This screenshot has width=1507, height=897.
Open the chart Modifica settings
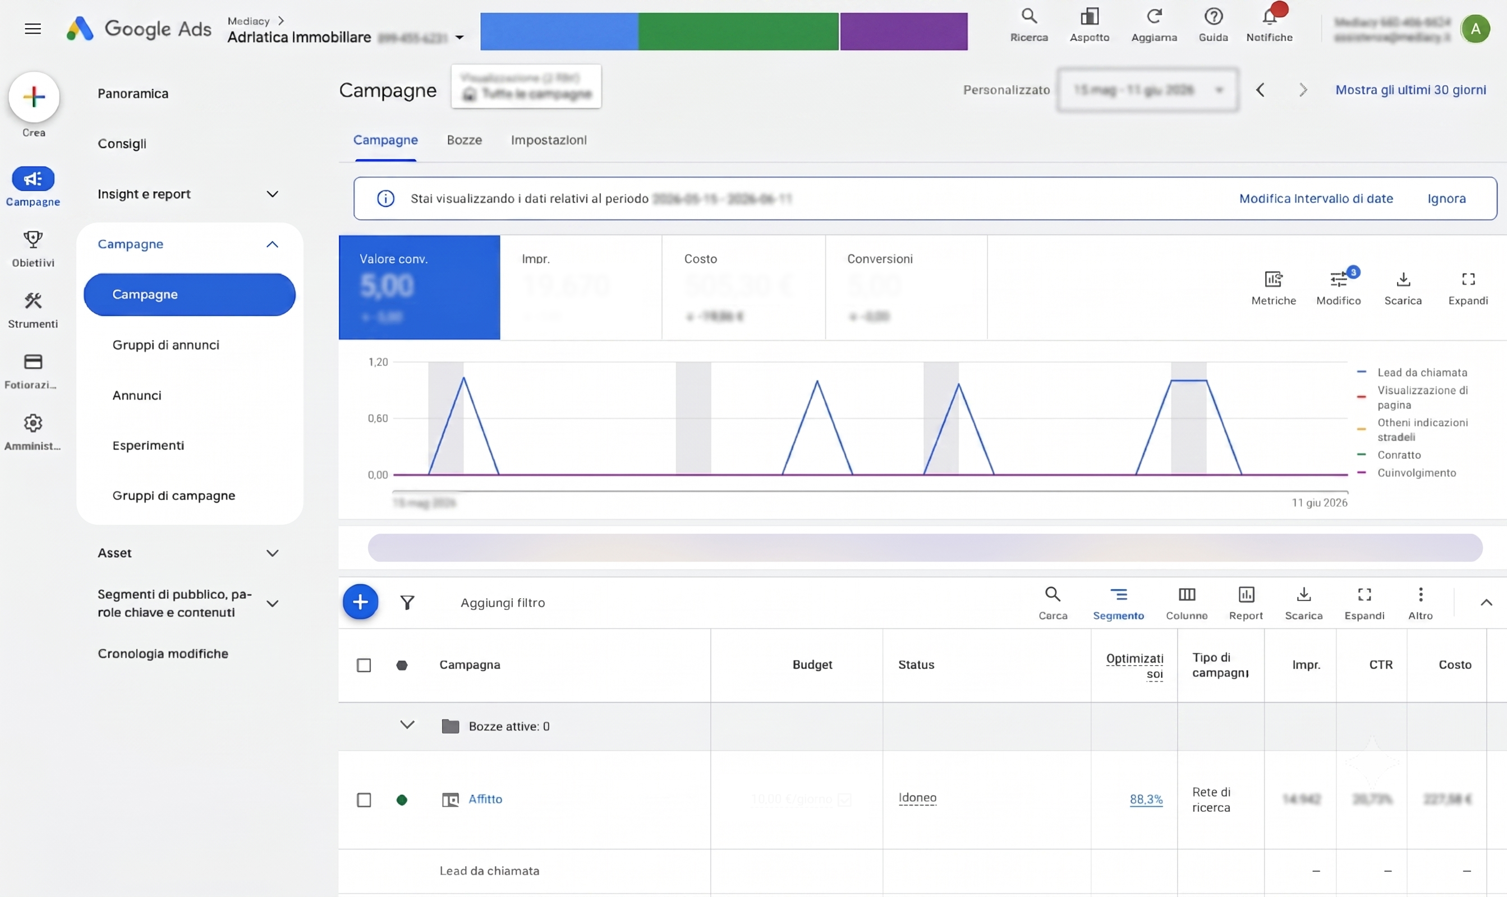pos(1338,288)
